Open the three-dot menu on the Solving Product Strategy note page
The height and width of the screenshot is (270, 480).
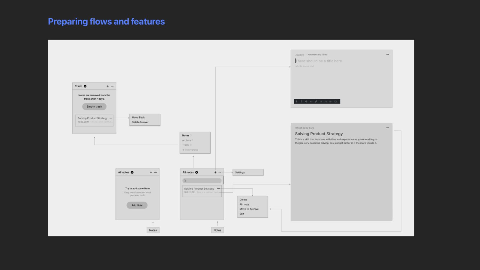coord(388,128)
